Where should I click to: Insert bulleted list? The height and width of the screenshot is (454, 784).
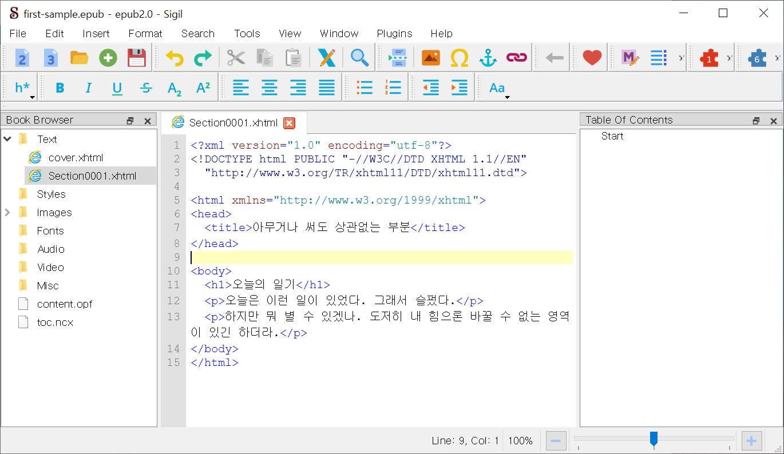pos(365,87)
